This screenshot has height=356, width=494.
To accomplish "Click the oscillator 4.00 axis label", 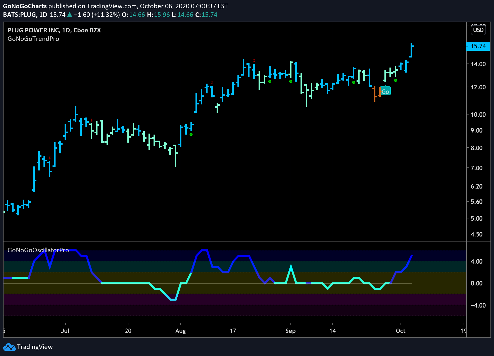I will tap(477, 261).
